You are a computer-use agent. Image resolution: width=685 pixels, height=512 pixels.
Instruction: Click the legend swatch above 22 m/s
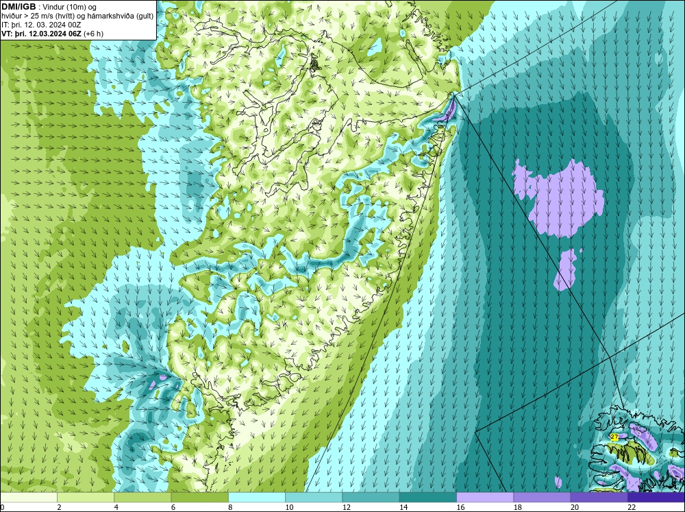click(656, 497)
